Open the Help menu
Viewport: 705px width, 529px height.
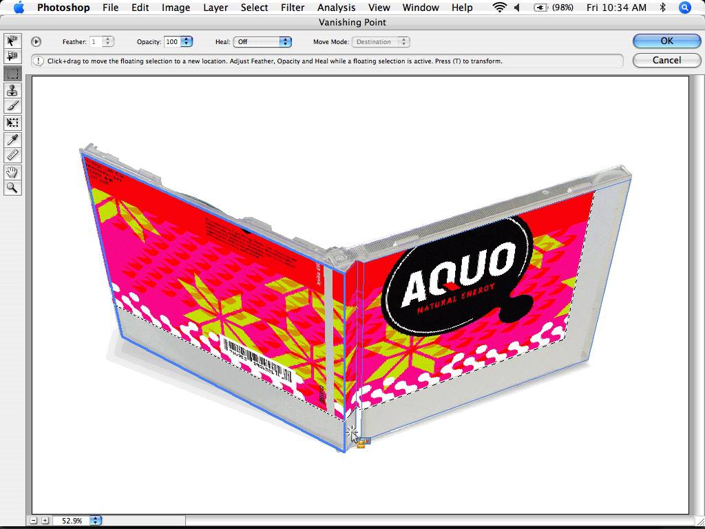[462, 7]
